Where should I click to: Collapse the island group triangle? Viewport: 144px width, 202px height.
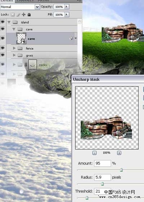(x=9, y=22)
